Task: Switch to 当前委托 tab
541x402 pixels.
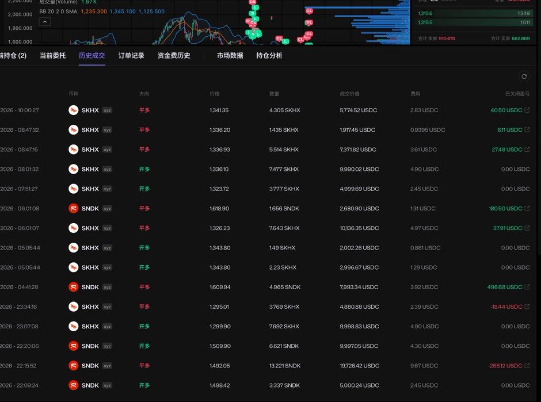Action: click(52, 56)
